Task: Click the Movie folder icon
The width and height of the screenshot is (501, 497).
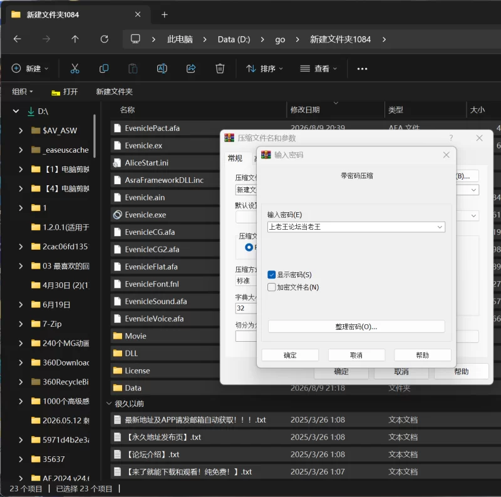Action: [118, 336]
